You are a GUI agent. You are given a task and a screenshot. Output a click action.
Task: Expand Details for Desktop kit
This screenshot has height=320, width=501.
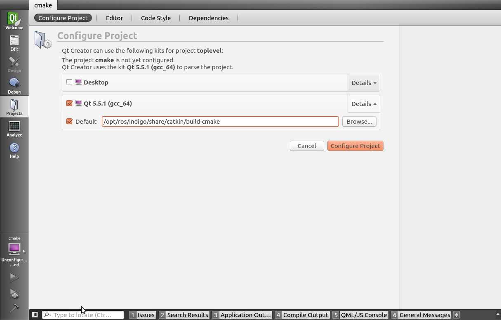pyautogui.click(x=364, y=82)
